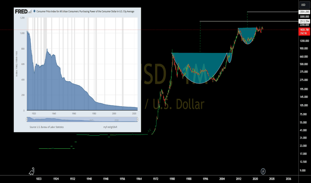Click 500.000 on the price axis
311x183 pixels.
[x=304, y=64]
